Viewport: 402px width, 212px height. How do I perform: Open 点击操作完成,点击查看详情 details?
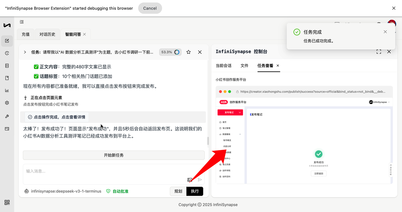pos(57,117)
